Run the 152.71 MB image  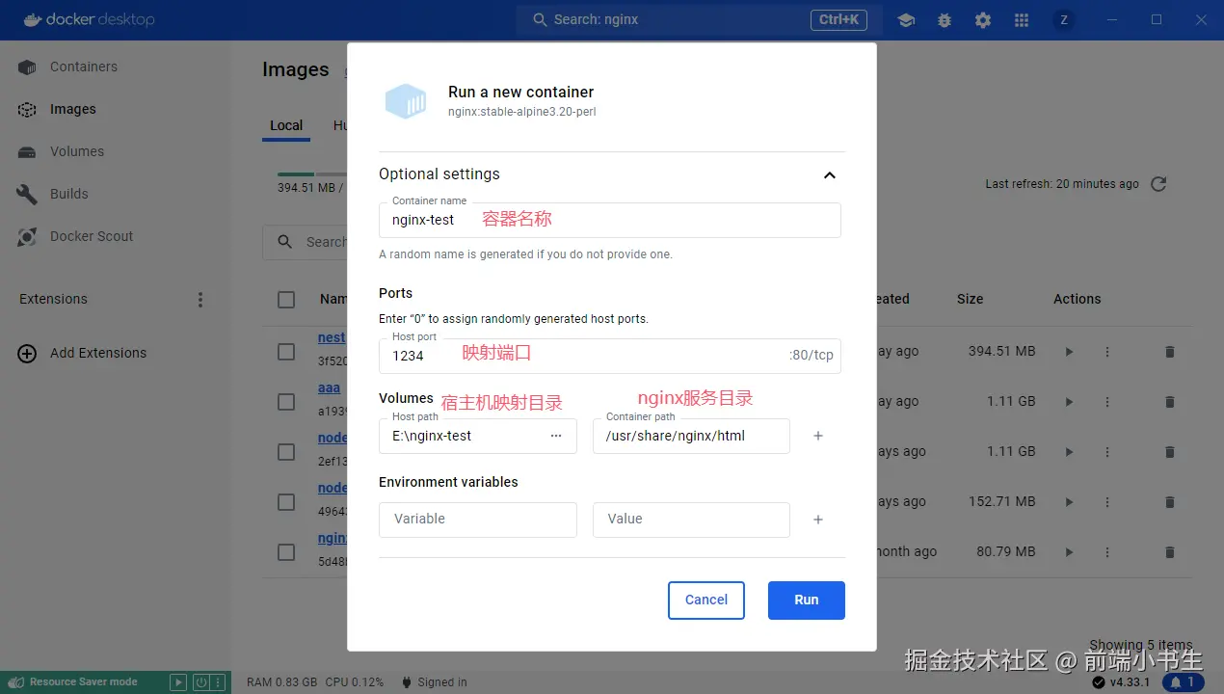coord(1069,502)
